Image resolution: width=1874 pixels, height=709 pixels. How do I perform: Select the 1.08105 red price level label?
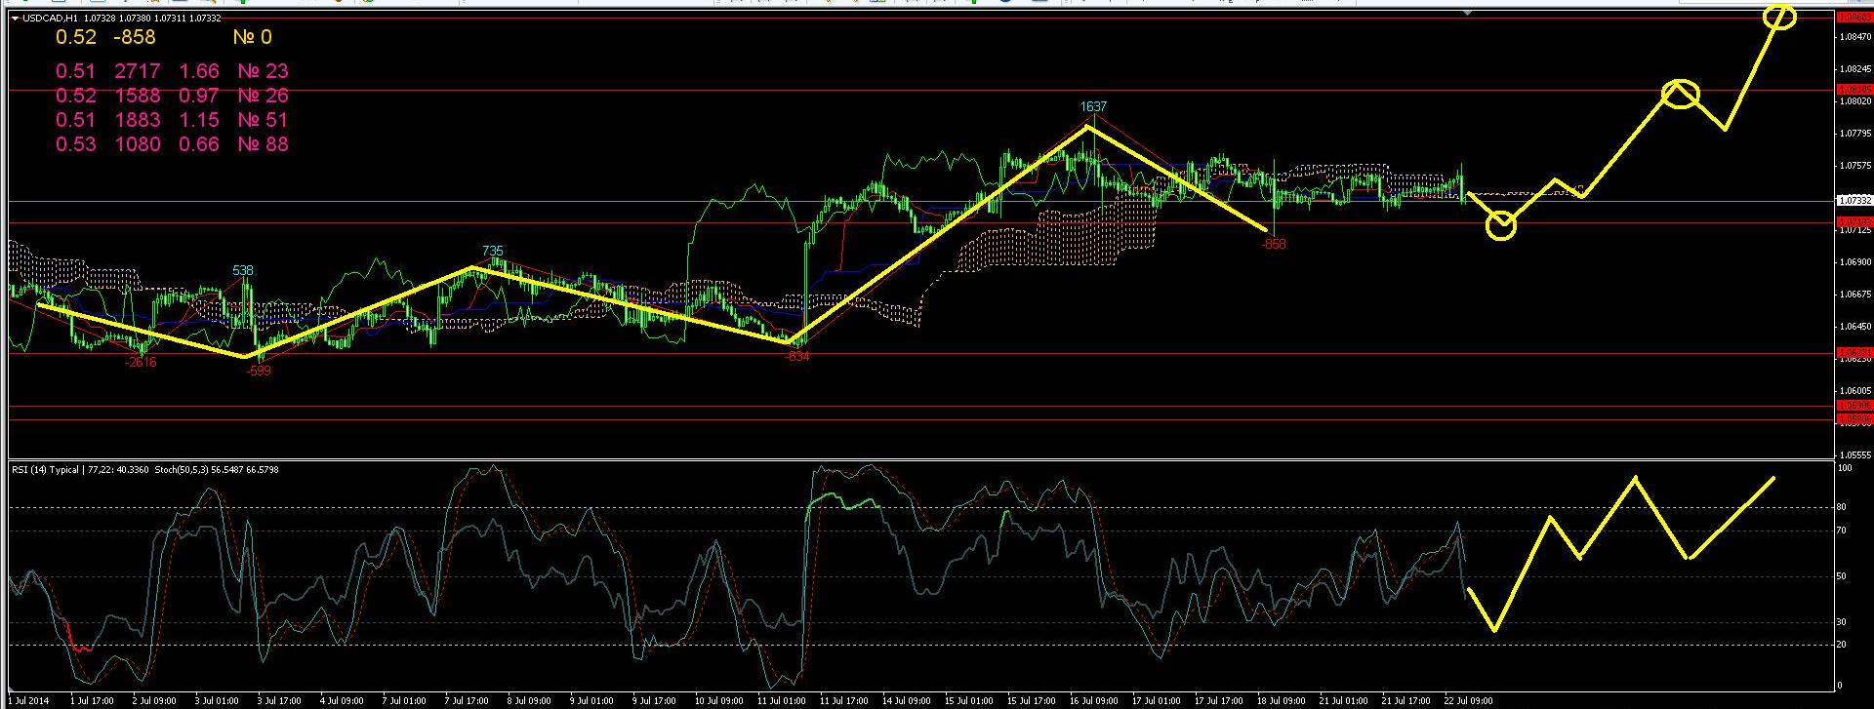tap(1854, 89)
